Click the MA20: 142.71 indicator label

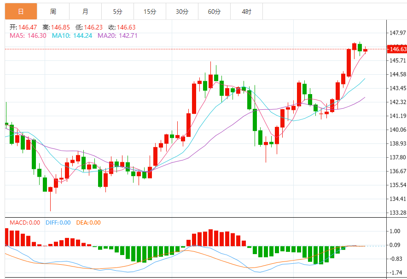click(x=117, y=36)
